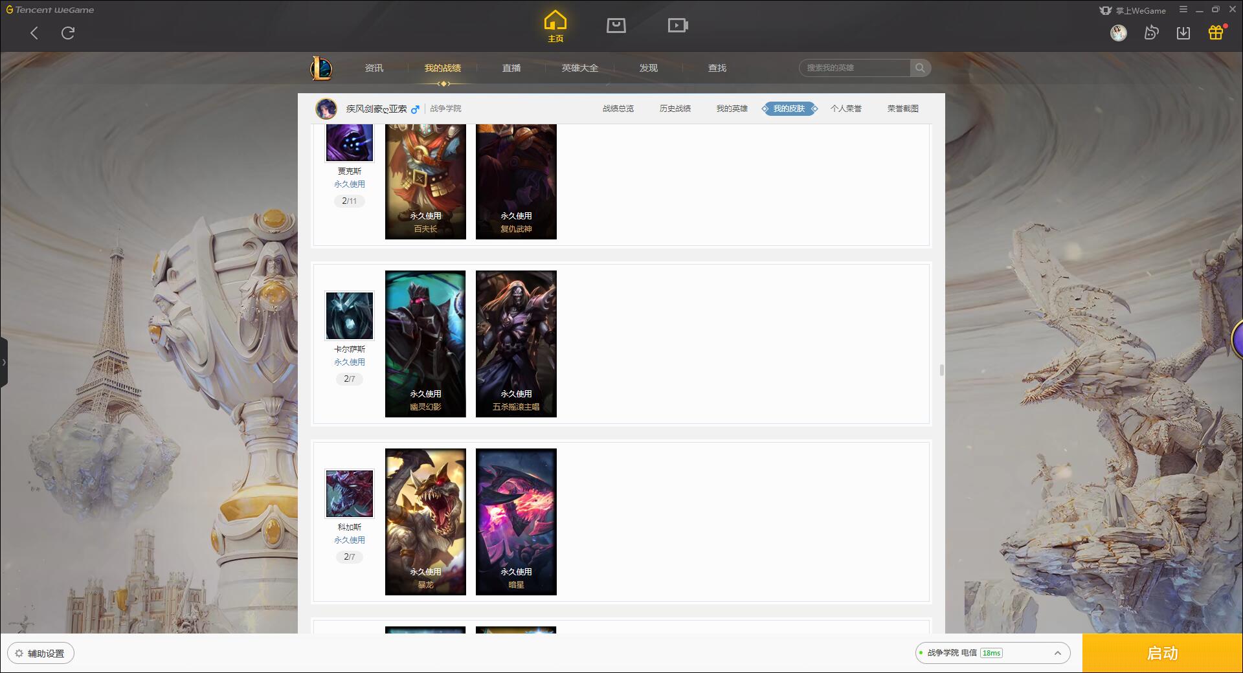Refresh the page with the reload icon
The height and width of the screenshot is (673, 1243).
click(x=68, y=33)
